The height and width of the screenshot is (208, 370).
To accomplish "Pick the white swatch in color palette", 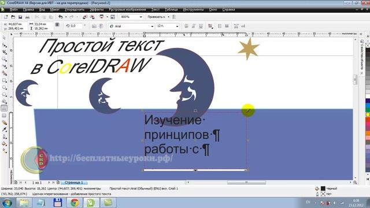I will (368, 96).
